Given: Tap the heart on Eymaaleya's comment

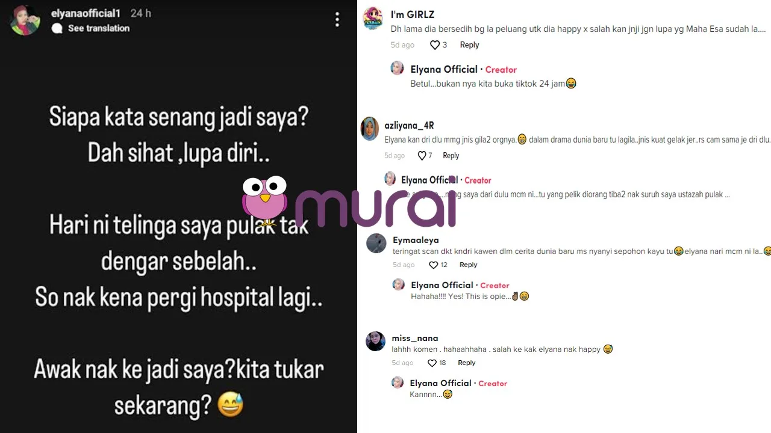Looking at the screenshot, I should (x=433, y=265).
